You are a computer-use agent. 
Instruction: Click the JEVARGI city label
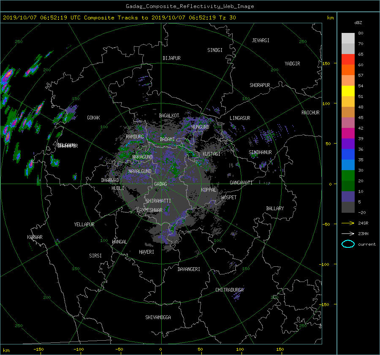[261, 41]
